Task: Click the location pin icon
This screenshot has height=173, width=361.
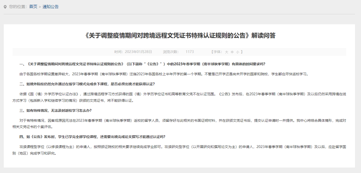Action: pyautogui.click(x=5, y=7)
